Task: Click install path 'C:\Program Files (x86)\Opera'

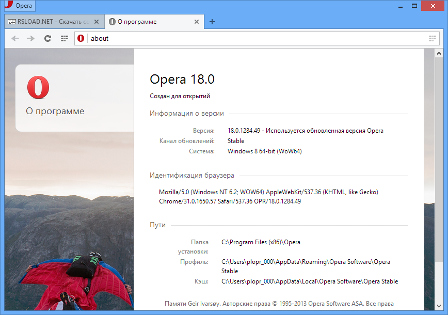Action: pyautogui.click(x=261, y=242)
